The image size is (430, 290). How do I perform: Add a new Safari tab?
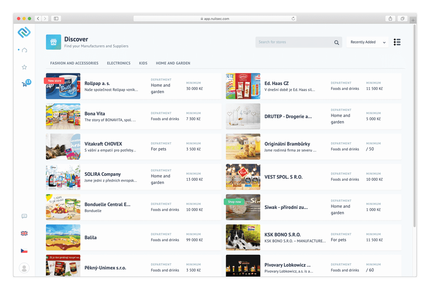click(x=413, y=20)
